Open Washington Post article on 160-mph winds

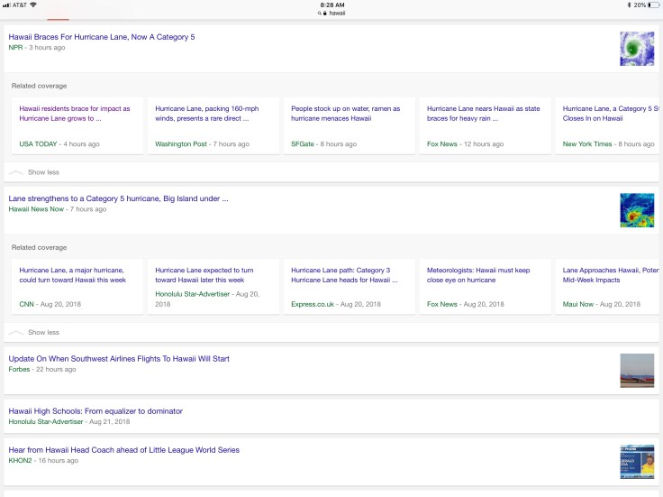point(211,125)
